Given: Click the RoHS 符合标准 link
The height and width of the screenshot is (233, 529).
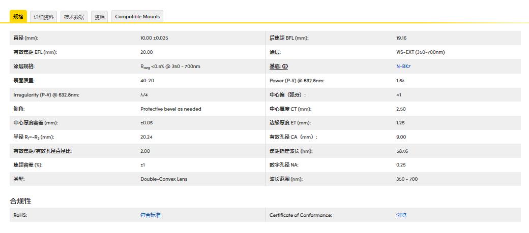Looking at the screenshot, I should [x=150, y=215].
